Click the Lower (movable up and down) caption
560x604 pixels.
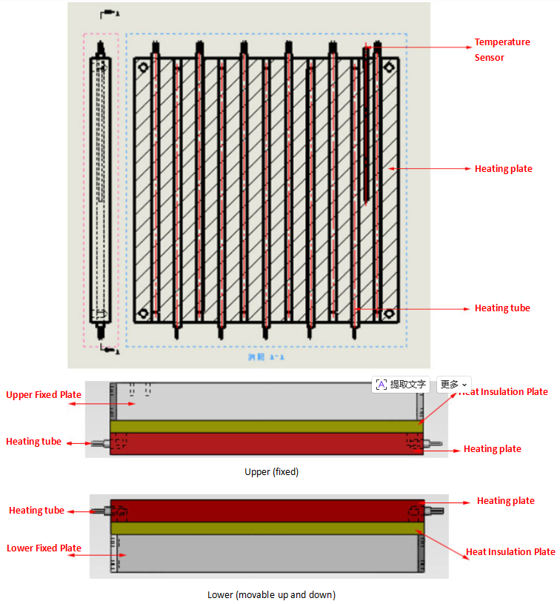272,595
